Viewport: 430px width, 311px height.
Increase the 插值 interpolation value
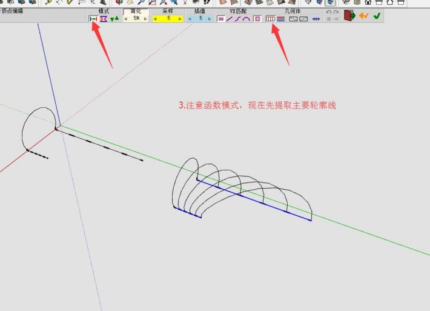[210, 19]
